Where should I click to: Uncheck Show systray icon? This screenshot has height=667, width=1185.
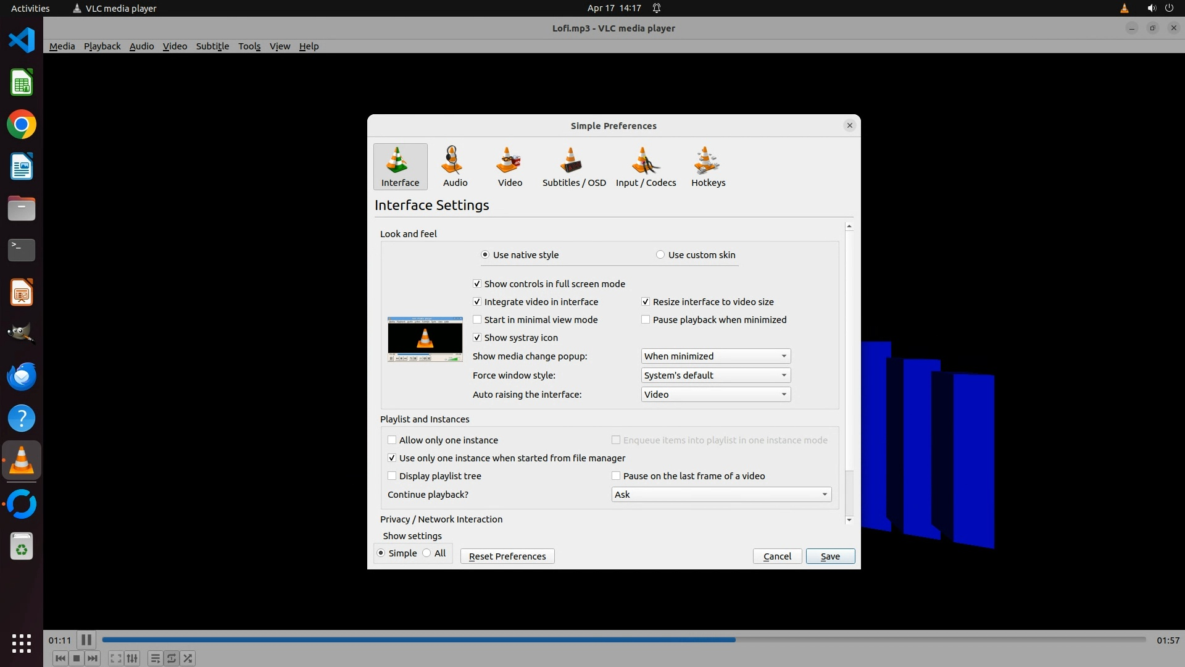pos(477,338)
